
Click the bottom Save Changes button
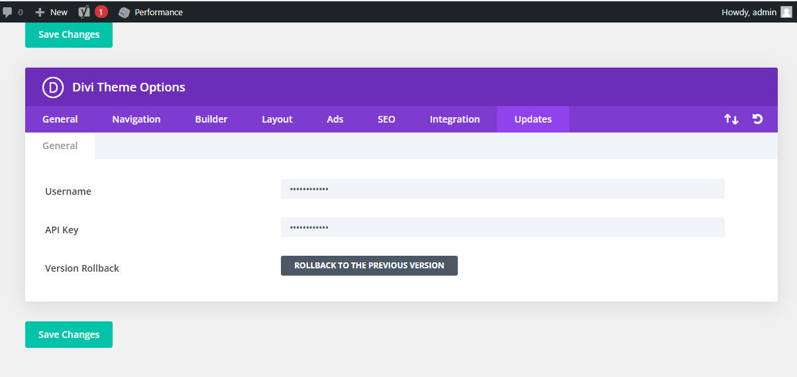click(x=69, y=335)
